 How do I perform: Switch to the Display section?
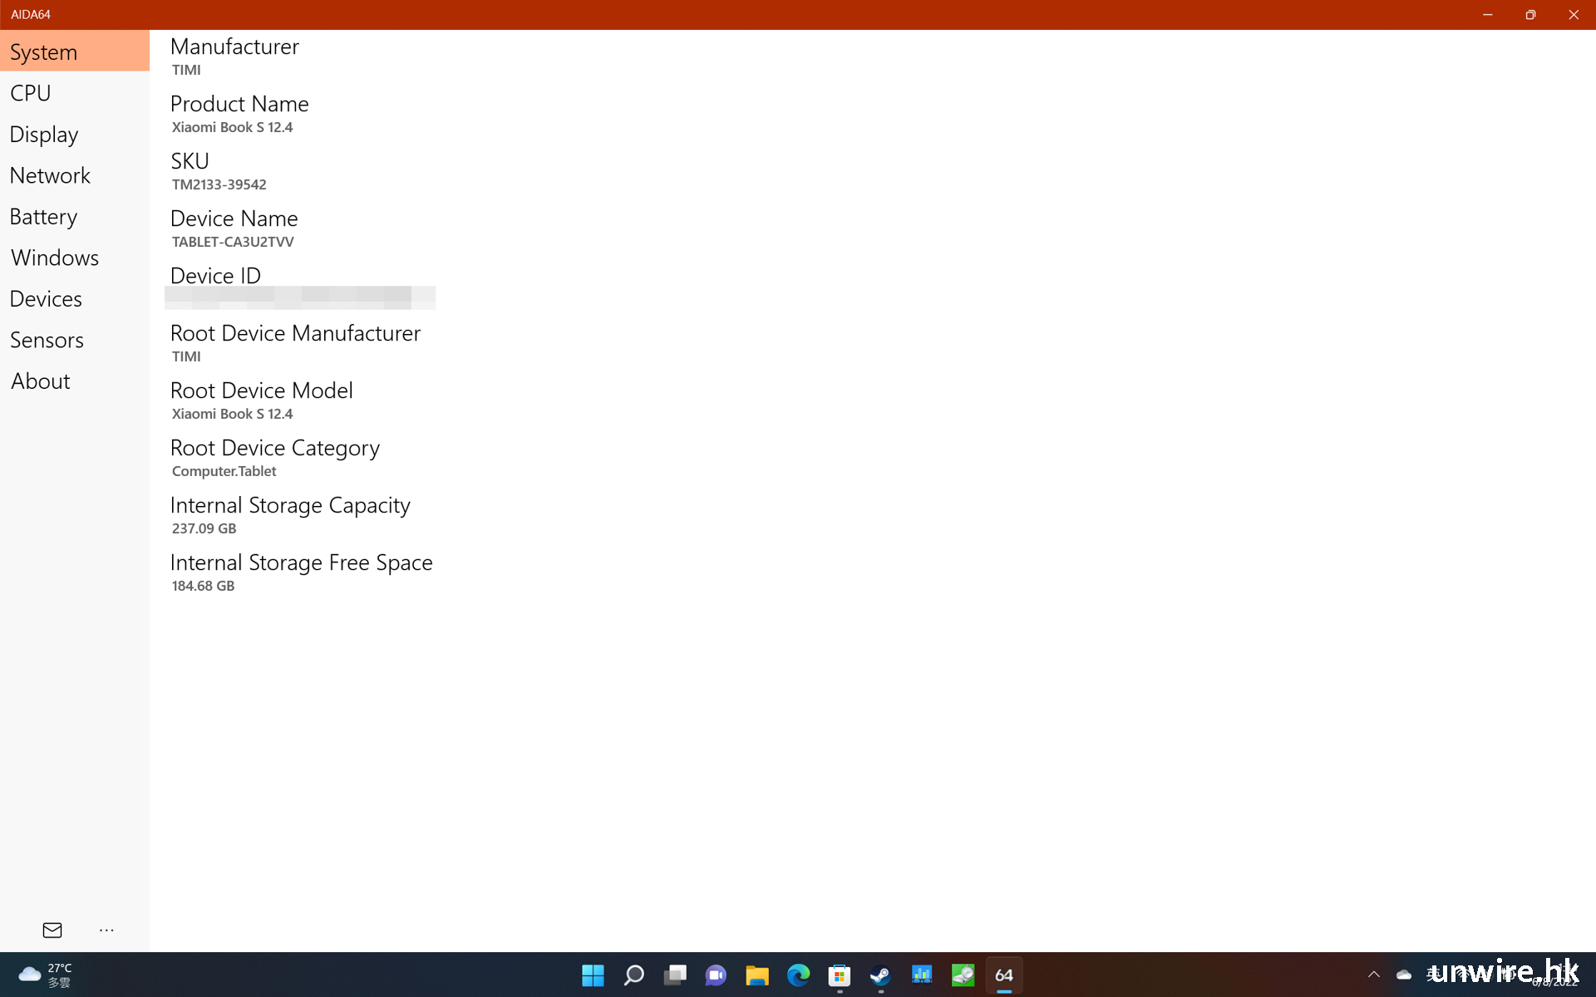coord(44,135)
